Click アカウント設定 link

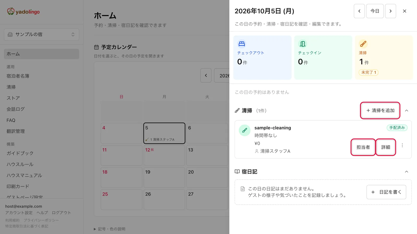[19, 213]
